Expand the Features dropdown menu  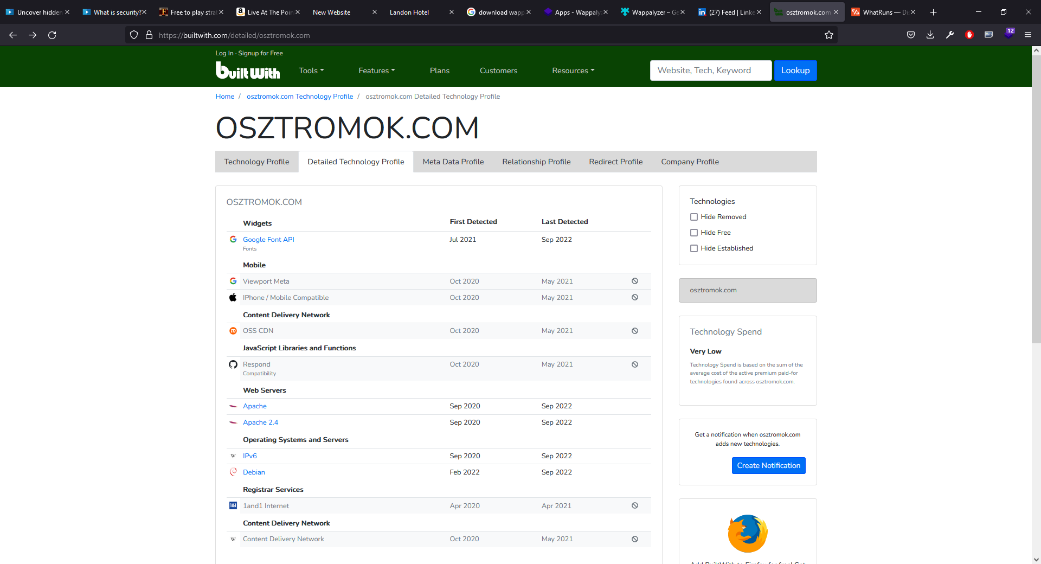377,70
